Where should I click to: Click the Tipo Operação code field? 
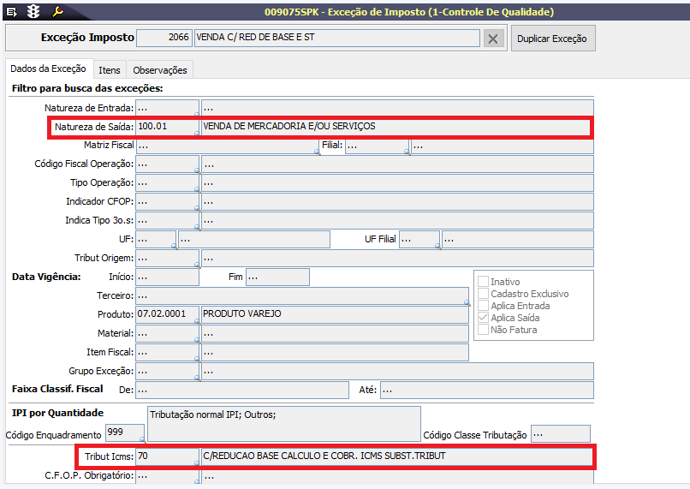pos(167,183)
